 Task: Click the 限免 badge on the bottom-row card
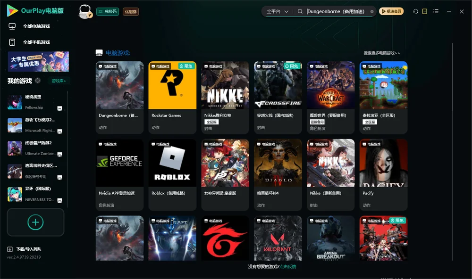click(x=397, y=221)
